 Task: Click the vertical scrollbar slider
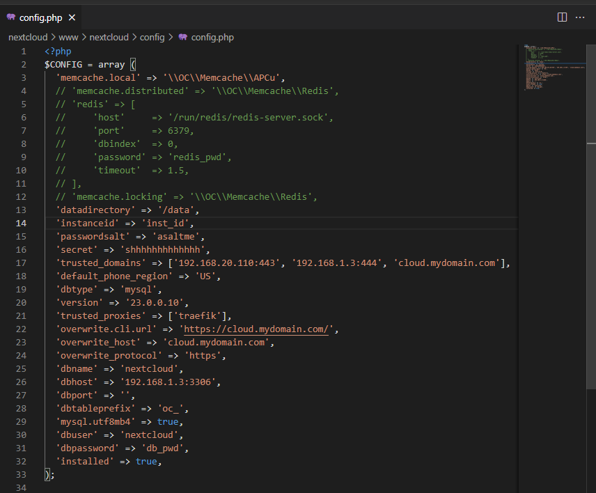tap(591, 266)
